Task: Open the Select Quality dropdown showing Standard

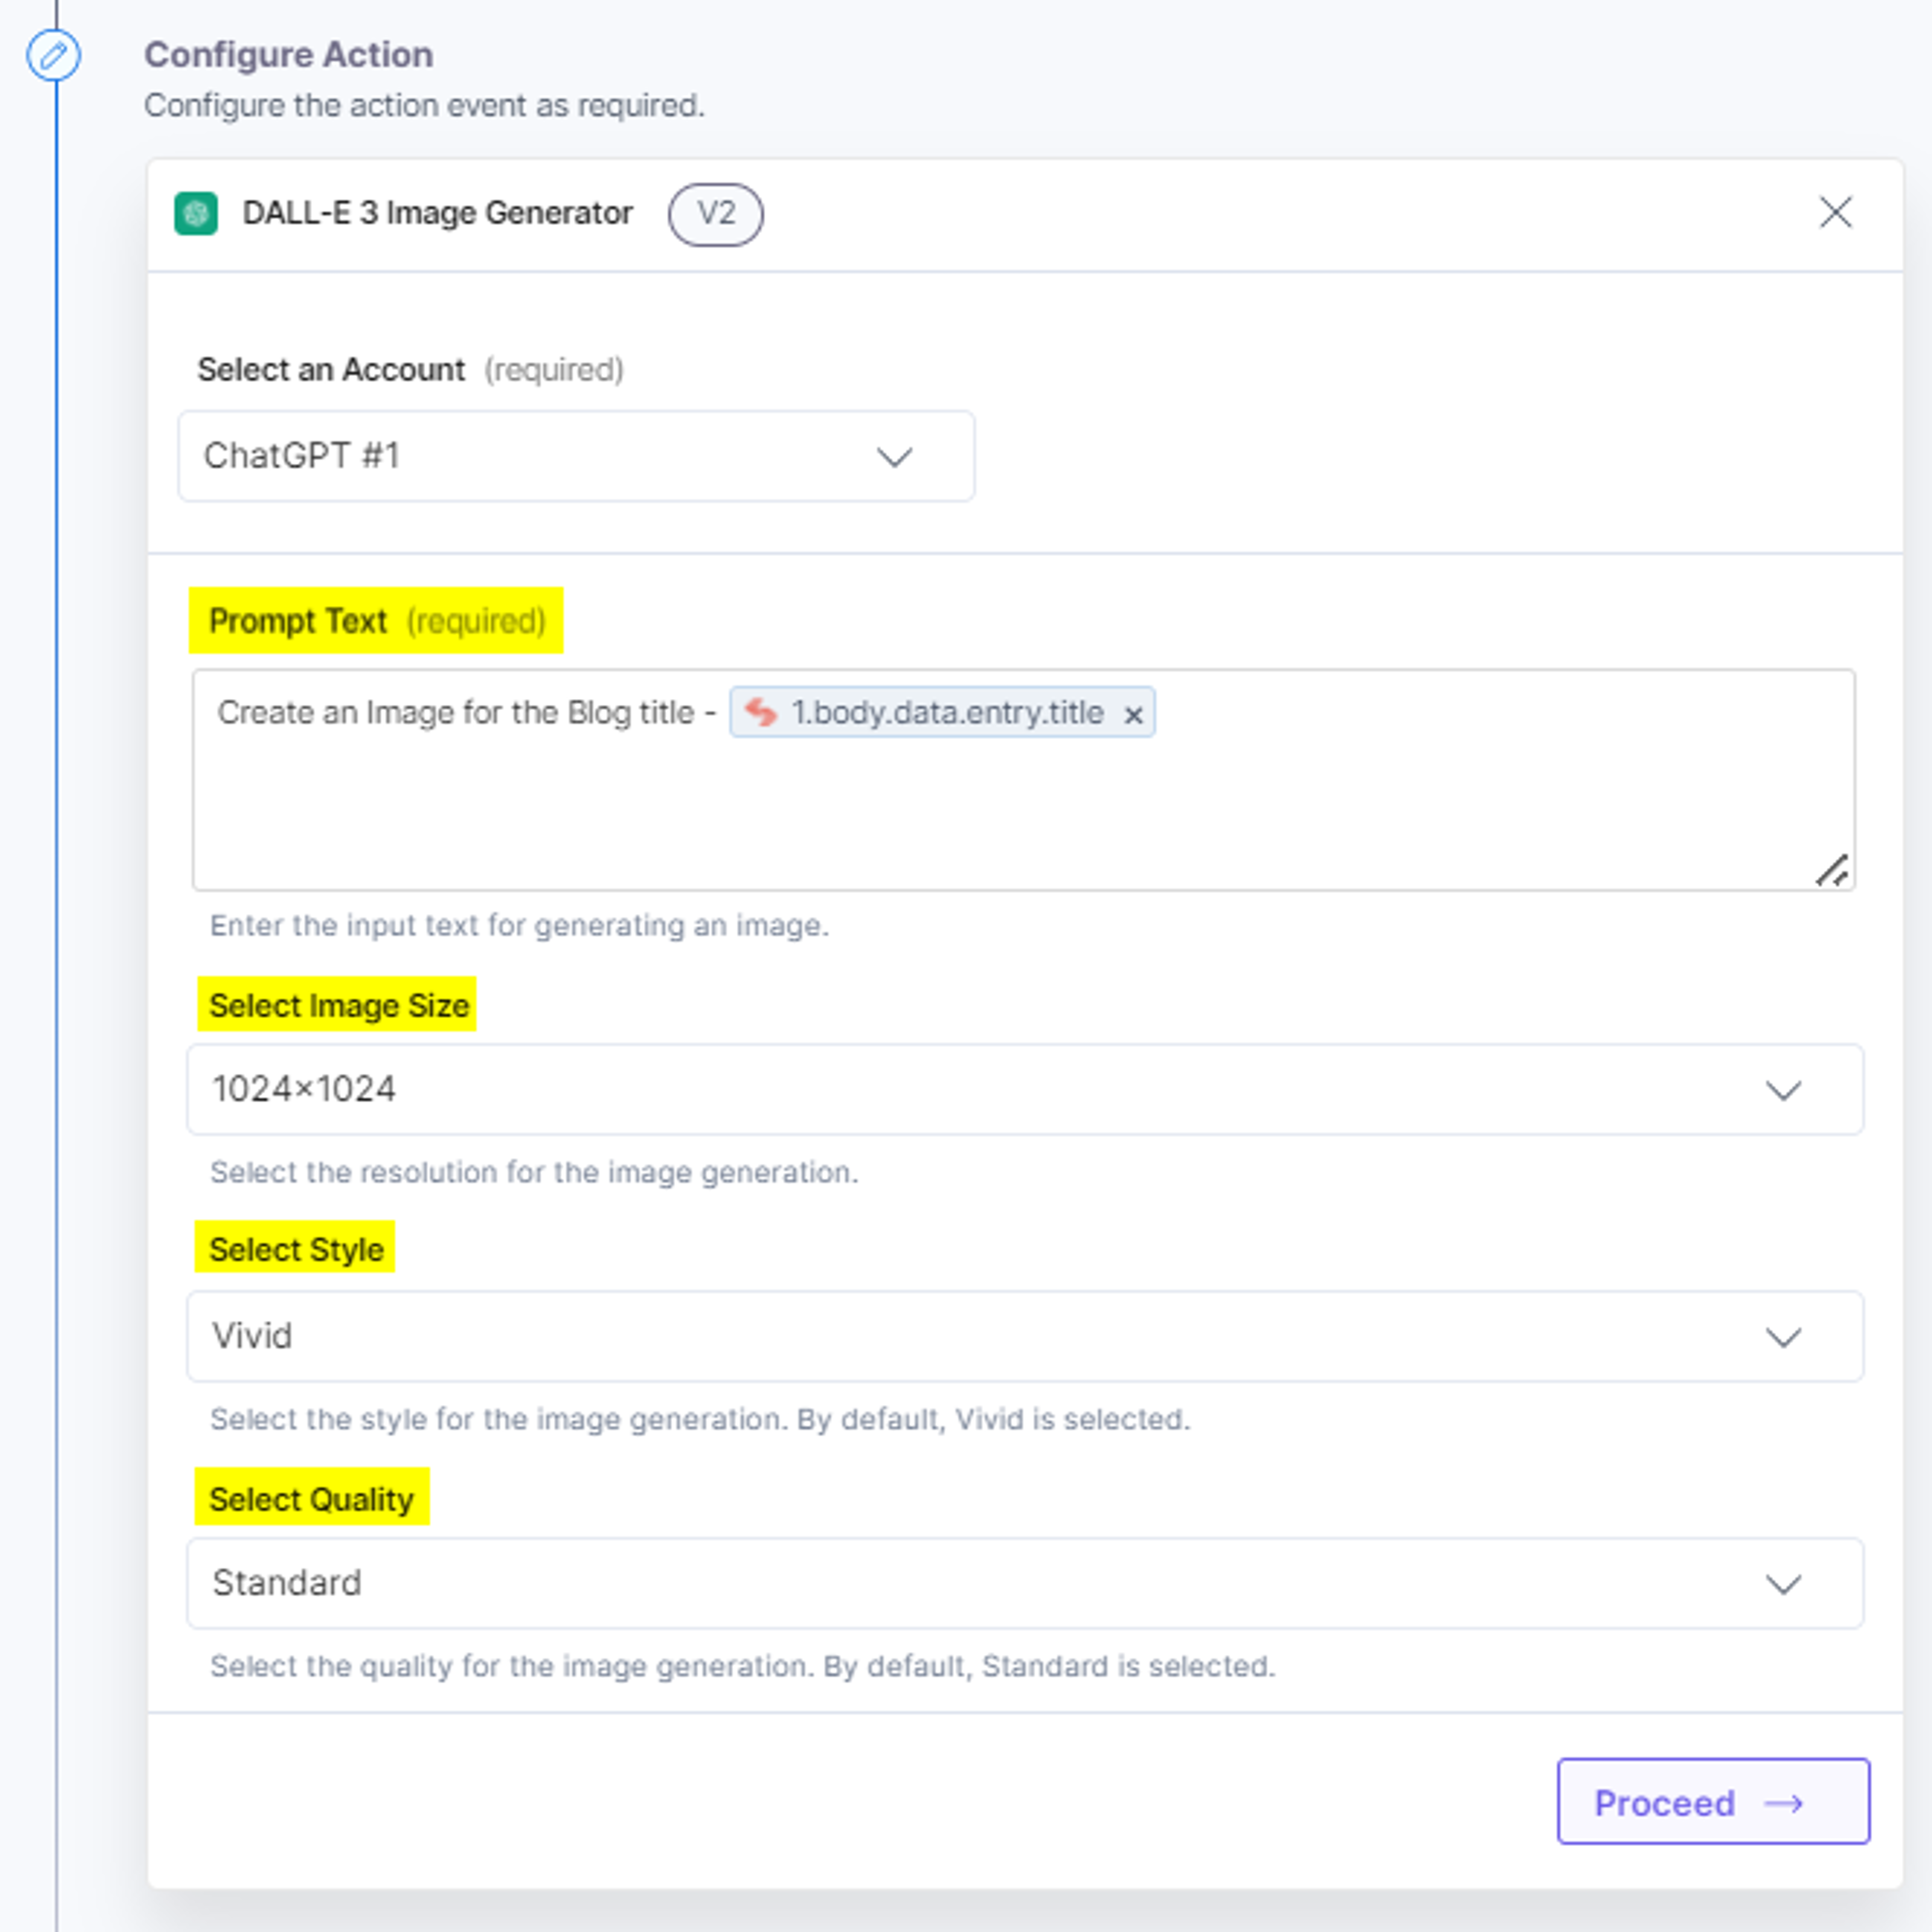Action: tap(1025, 1583)
